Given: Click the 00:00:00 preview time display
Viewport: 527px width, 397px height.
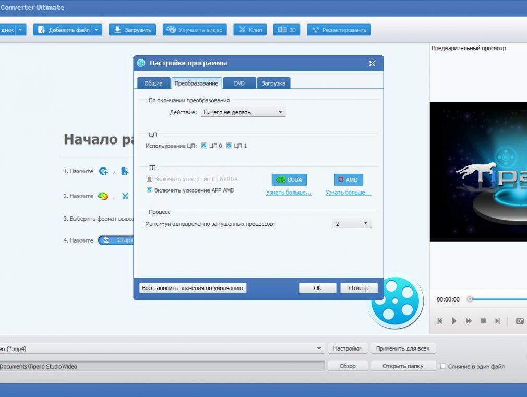Looking at the screenshot, I should coord(448,299).
